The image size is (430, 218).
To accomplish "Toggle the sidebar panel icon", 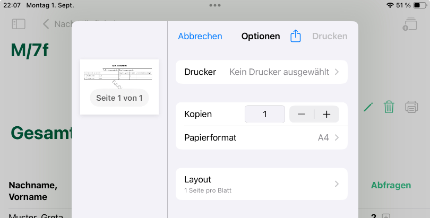I will 19,24.
